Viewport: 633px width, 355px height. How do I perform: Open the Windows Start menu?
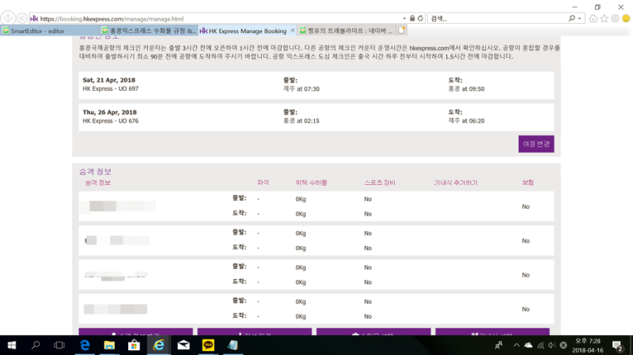[12, 346]
